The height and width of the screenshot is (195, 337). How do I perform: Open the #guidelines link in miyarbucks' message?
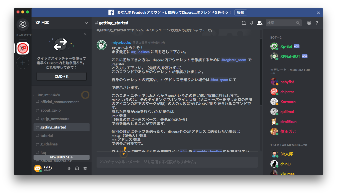140,52
